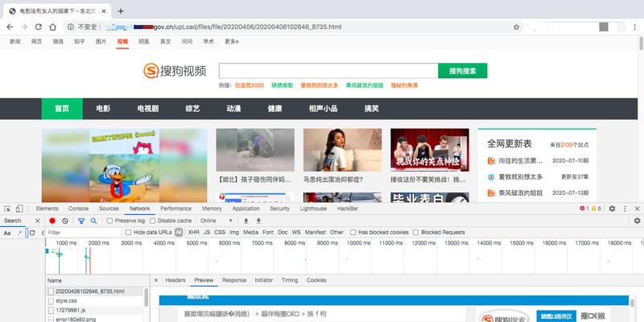
Task: Click the Sogou Video logo
Action: 175,71
